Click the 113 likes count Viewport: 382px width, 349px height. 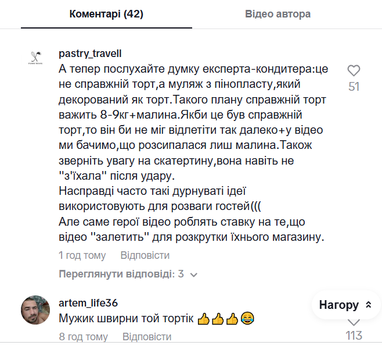tap(354, 336)
